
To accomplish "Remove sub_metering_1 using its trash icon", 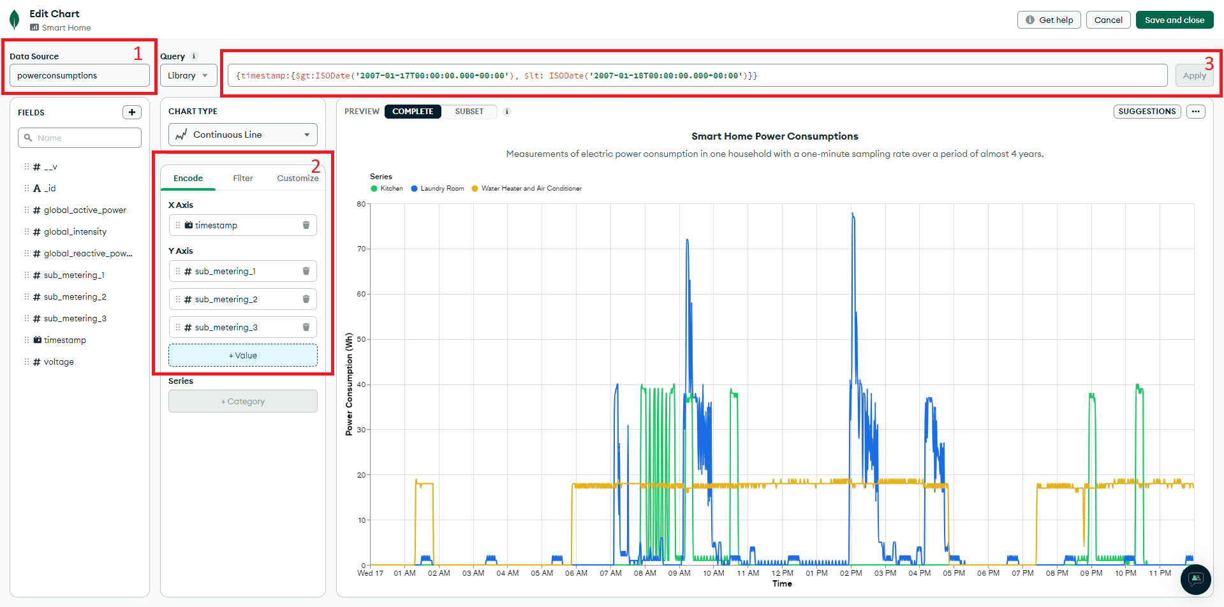I will [306, 271].
